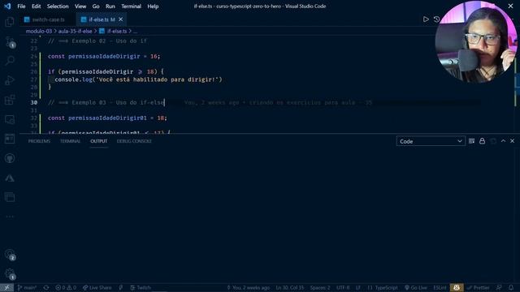The height and width of the screenshot is (292, 520).
Task: Open the Run menu
Action: pyautogui.click(x=110, y=6)
